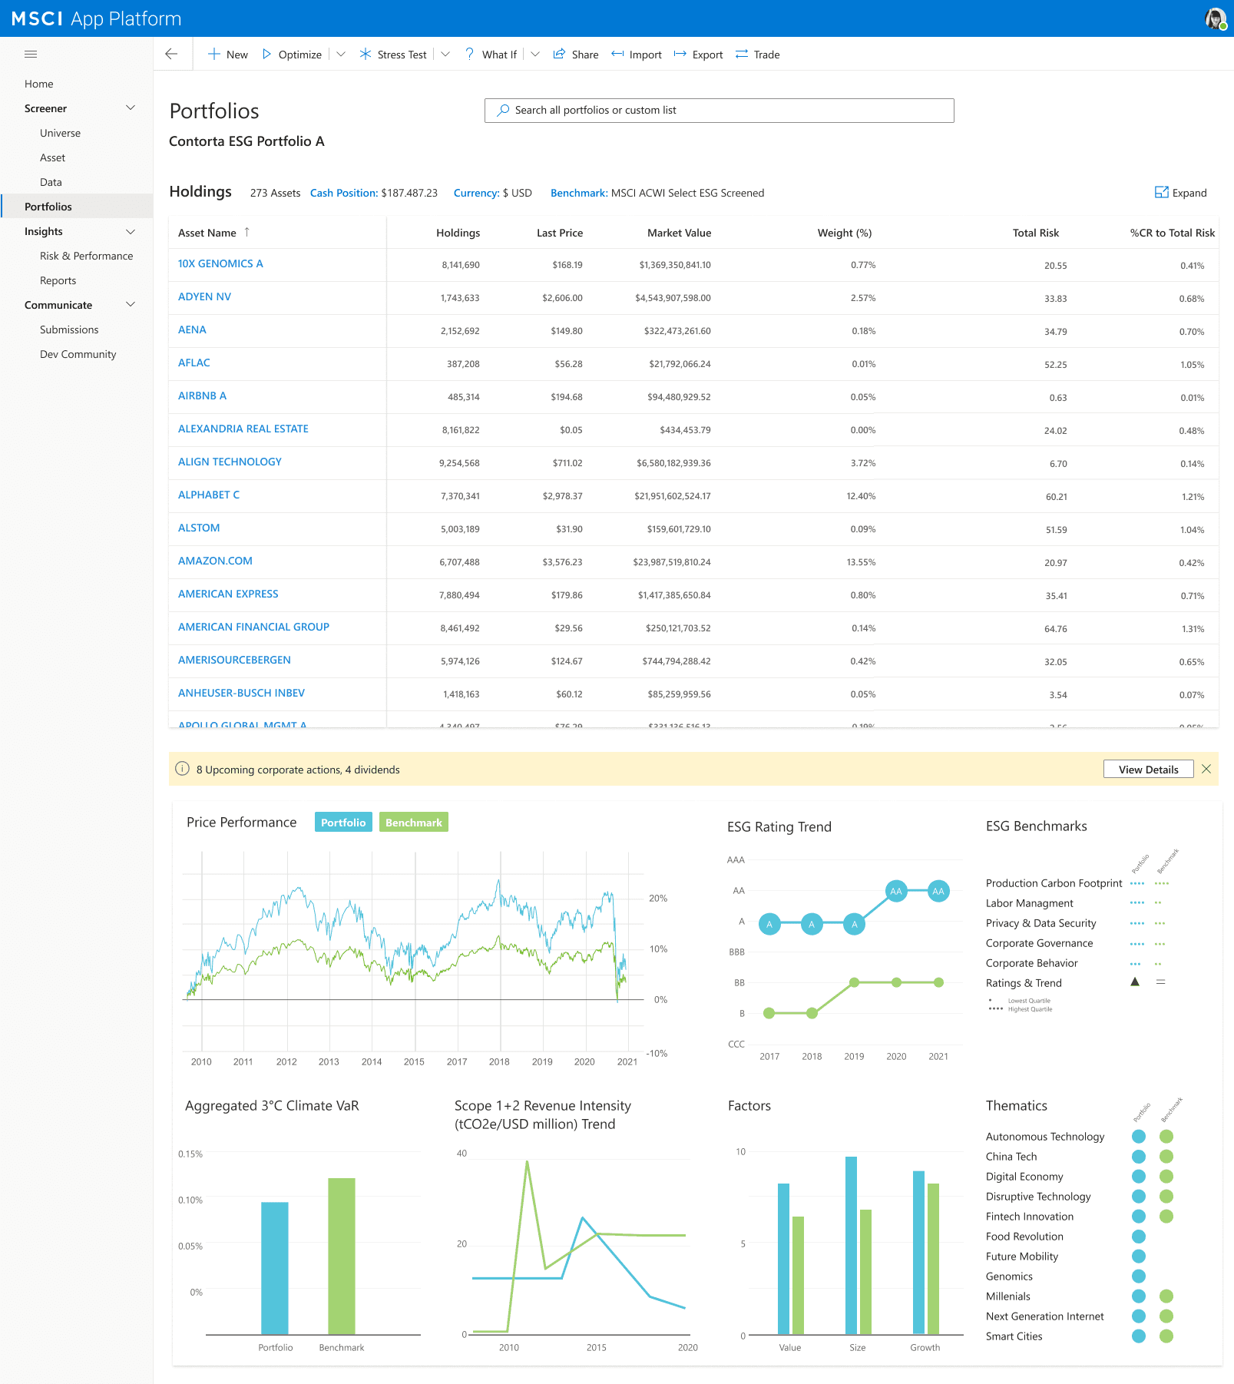Image resolution: width=1234 pixels, height=1384 pixels.
Task: Click the Stress Test snowflake icon
Action: point(366,54)
